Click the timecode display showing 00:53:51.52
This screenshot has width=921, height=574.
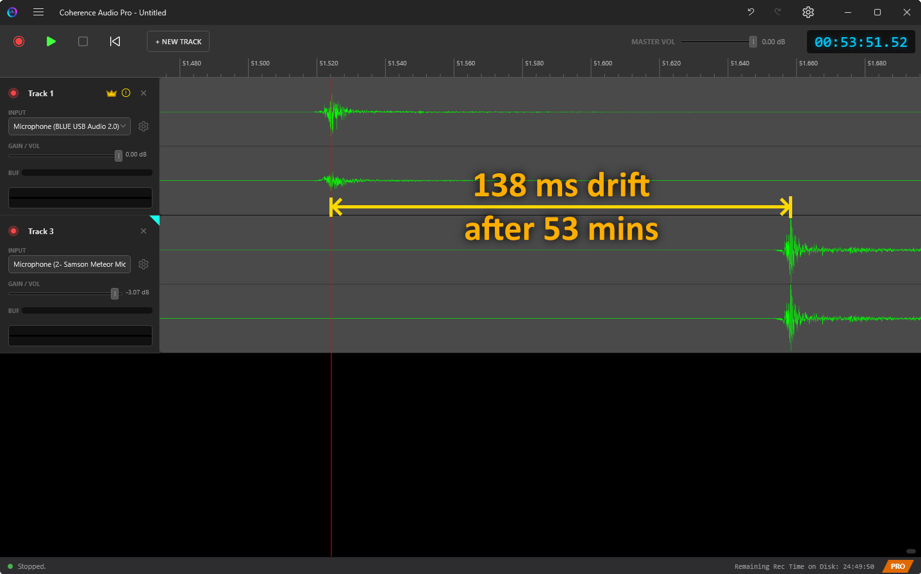(x=861, y=41)
